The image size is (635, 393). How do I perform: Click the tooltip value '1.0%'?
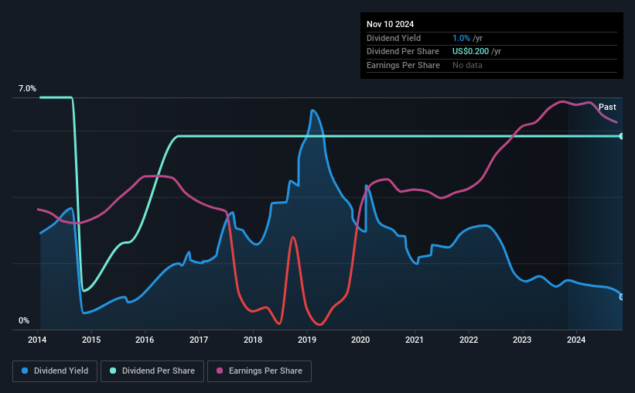(461, 38)
